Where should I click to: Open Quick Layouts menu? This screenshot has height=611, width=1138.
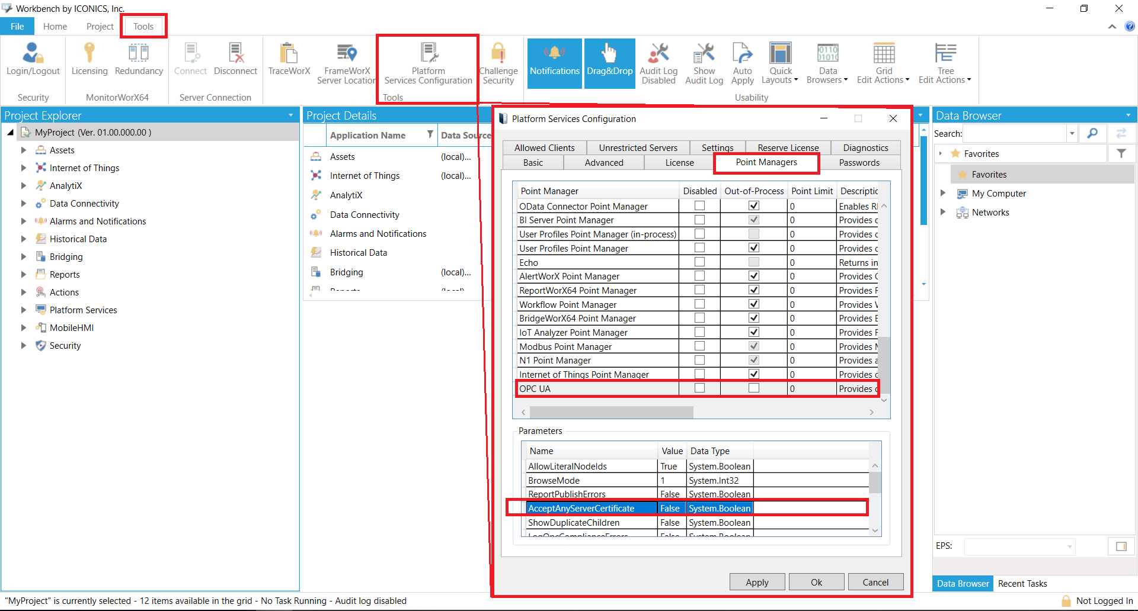[780, 64]
